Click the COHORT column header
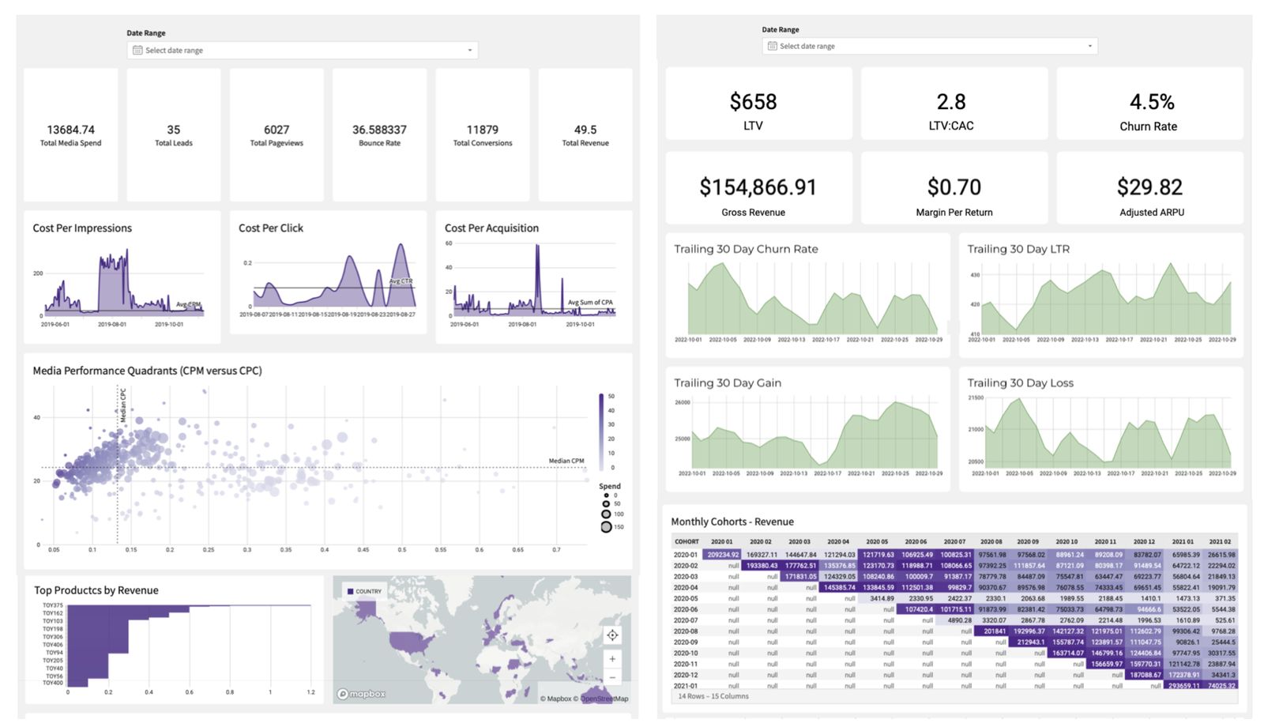Viewport: 1264px width, 727px height. click(687, 542)
